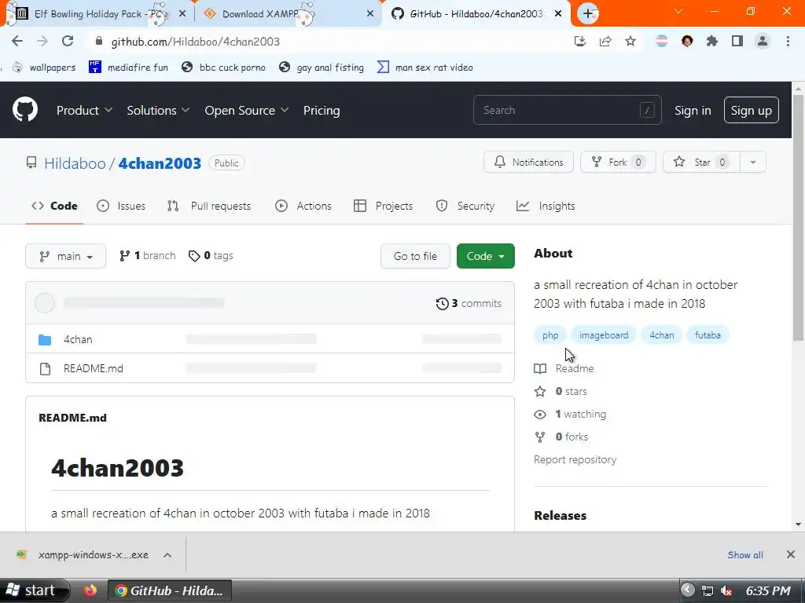Click the Go to file button

415,256
